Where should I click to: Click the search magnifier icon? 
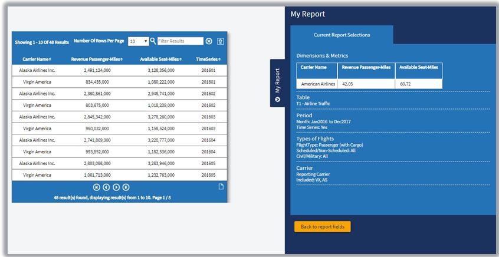point(153,41)
